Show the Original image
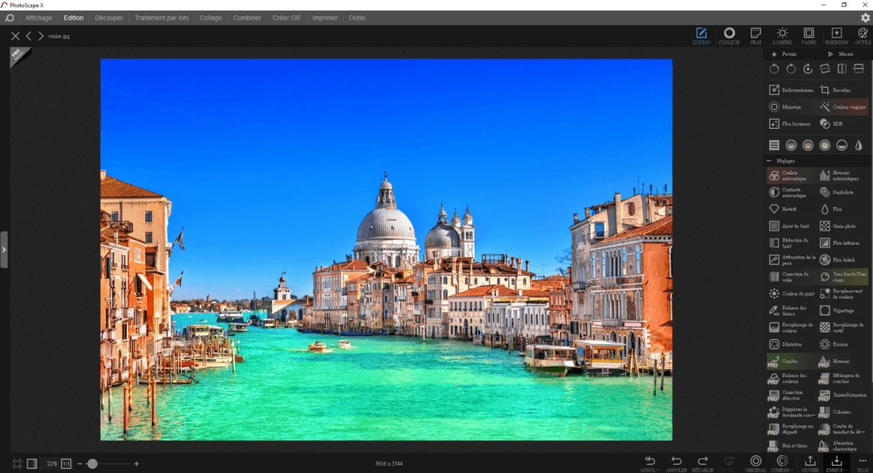Viewport: 873px width, 473px height. point(756,463)
